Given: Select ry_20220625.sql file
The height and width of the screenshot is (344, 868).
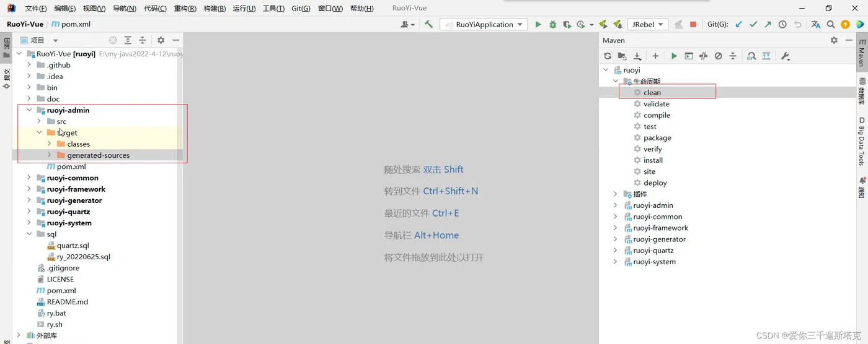Looking at the screenshot, I should click(x=84, y=257).
